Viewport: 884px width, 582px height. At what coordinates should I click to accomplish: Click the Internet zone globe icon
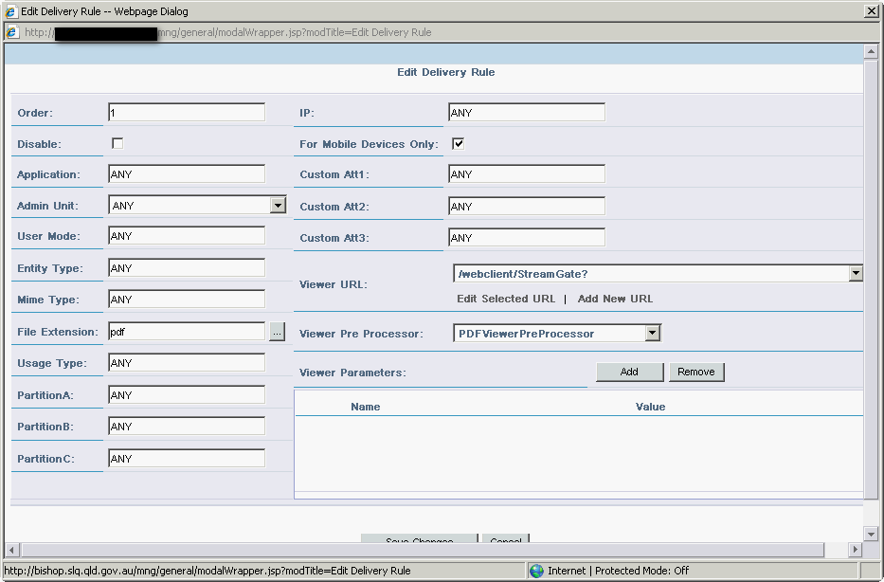pos(537,571)
